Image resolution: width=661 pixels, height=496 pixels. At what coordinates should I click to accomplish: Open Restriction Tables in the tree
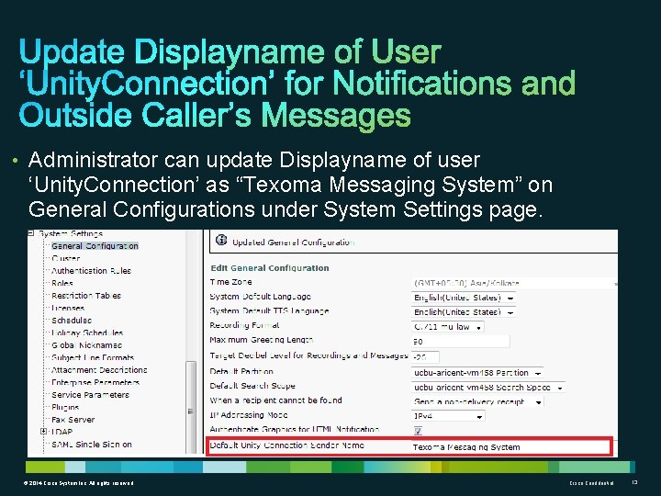tap(86, 296)
